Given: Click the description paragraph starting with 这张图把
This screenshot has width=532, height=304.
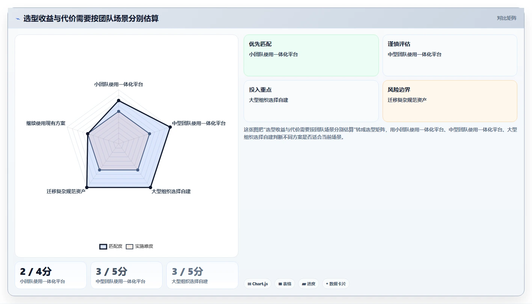Looking at the screenshot, I should 380,133.
